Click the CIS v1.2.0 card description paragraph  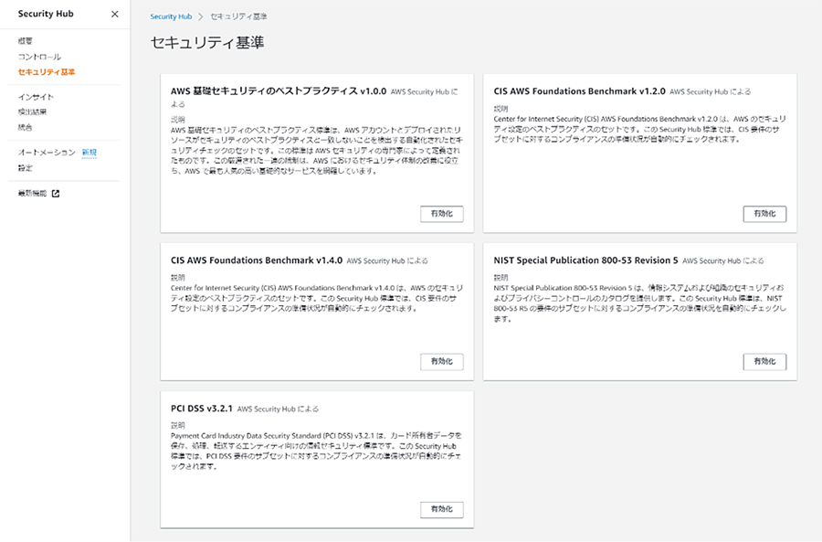coord(639,129)
